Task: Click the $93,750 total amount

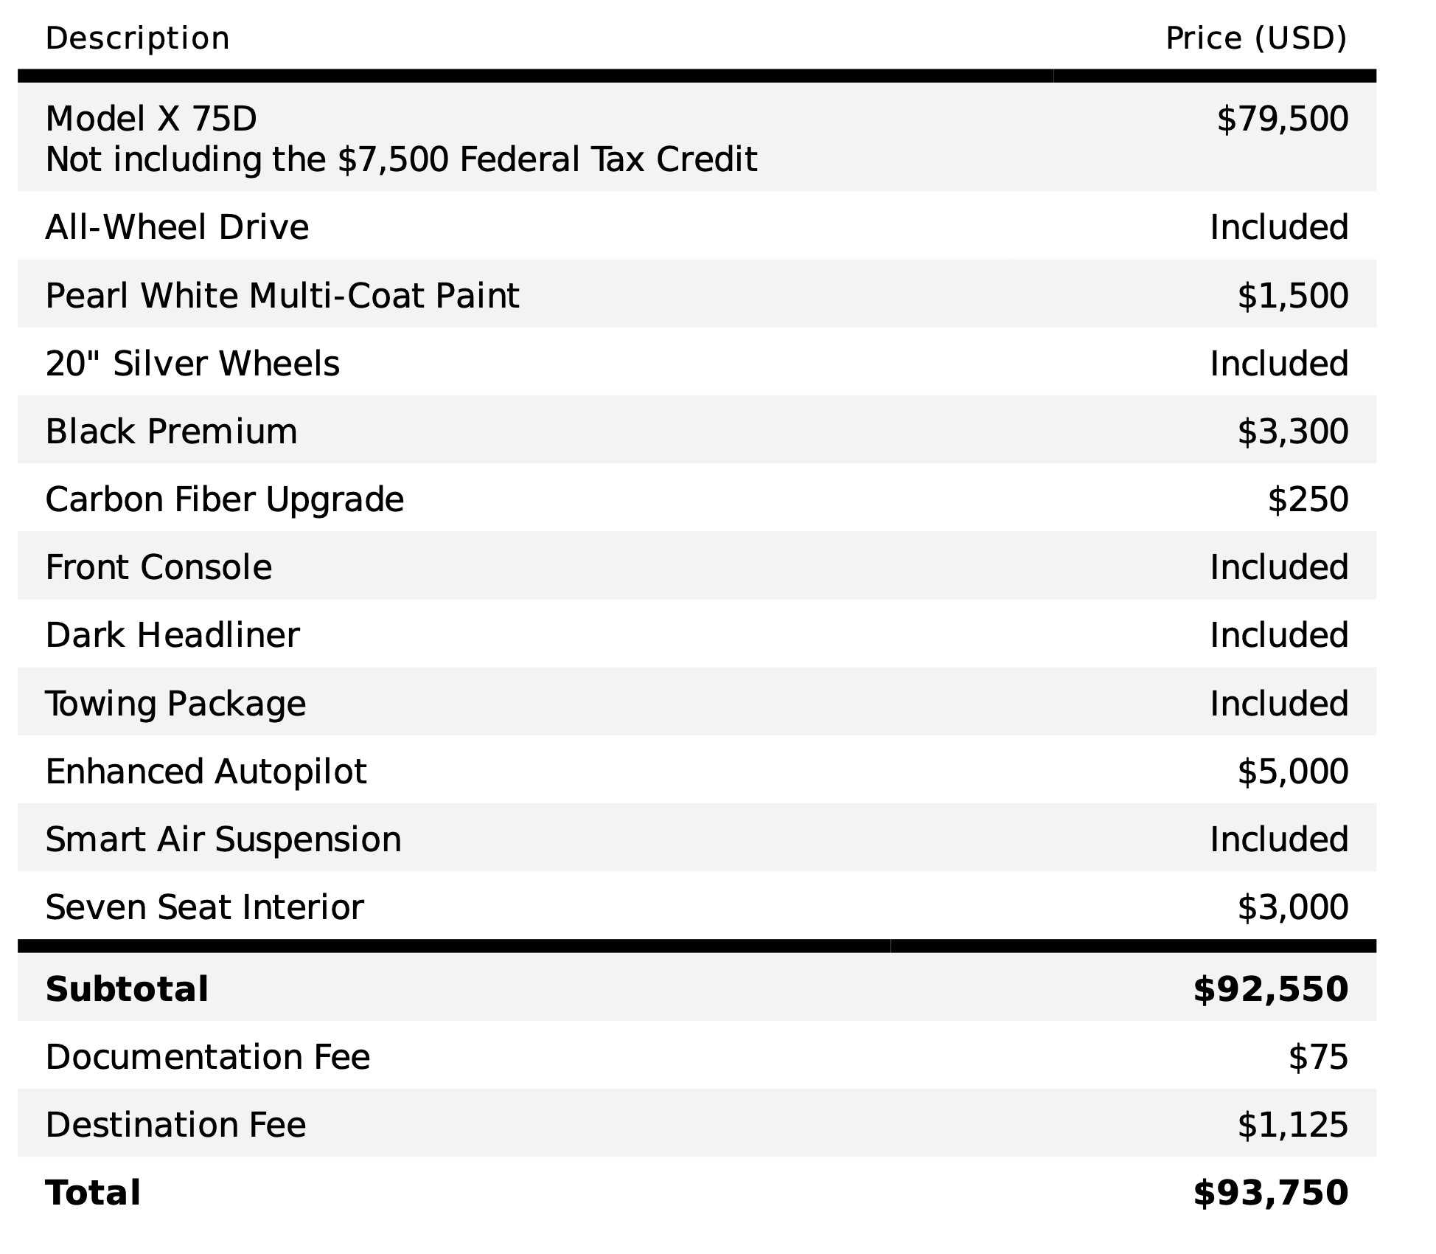Action: coord(1270,1193)
